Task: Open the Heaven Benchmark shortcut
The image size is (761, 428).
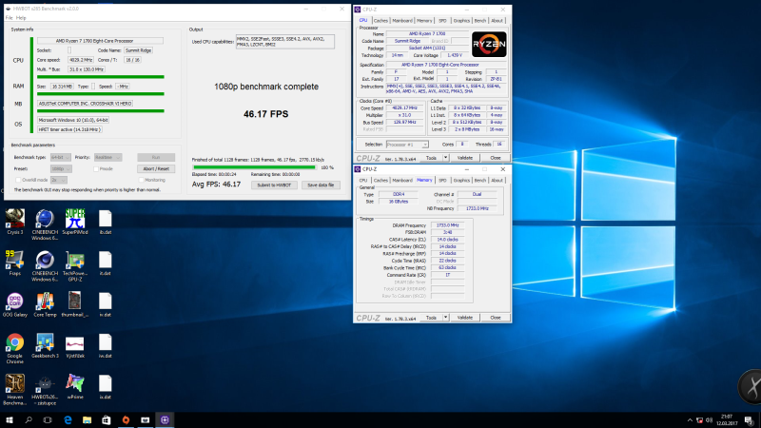Action: tap(14, 390)
